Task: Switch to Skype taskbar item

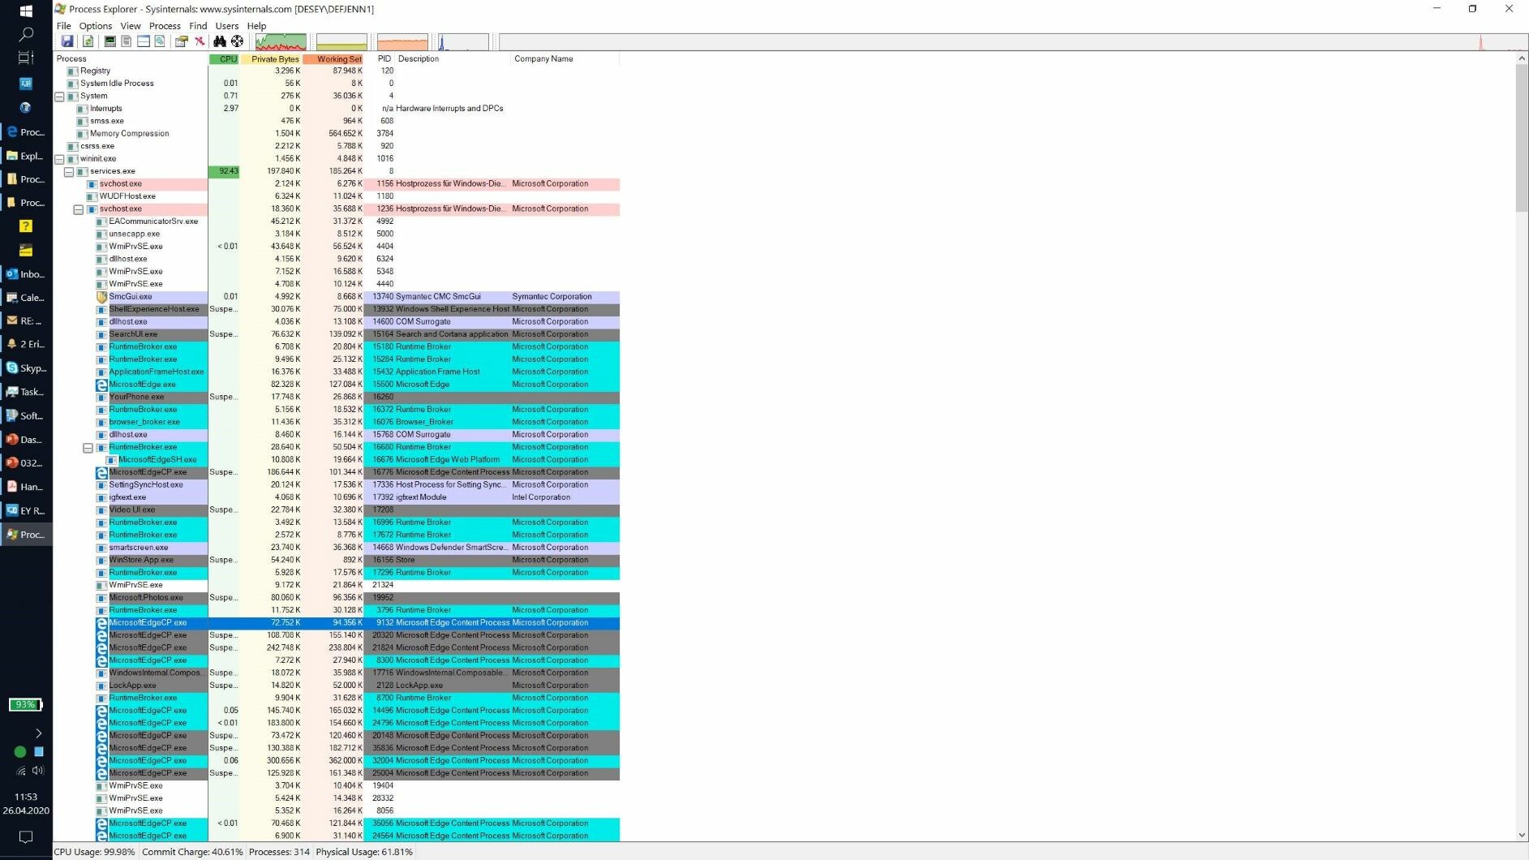Action: [26, 368]
